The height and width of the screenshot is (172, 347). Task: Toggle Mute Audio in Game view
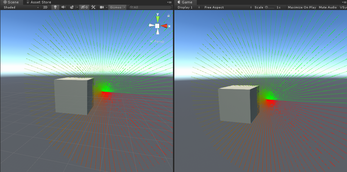[x=328, y=7]
